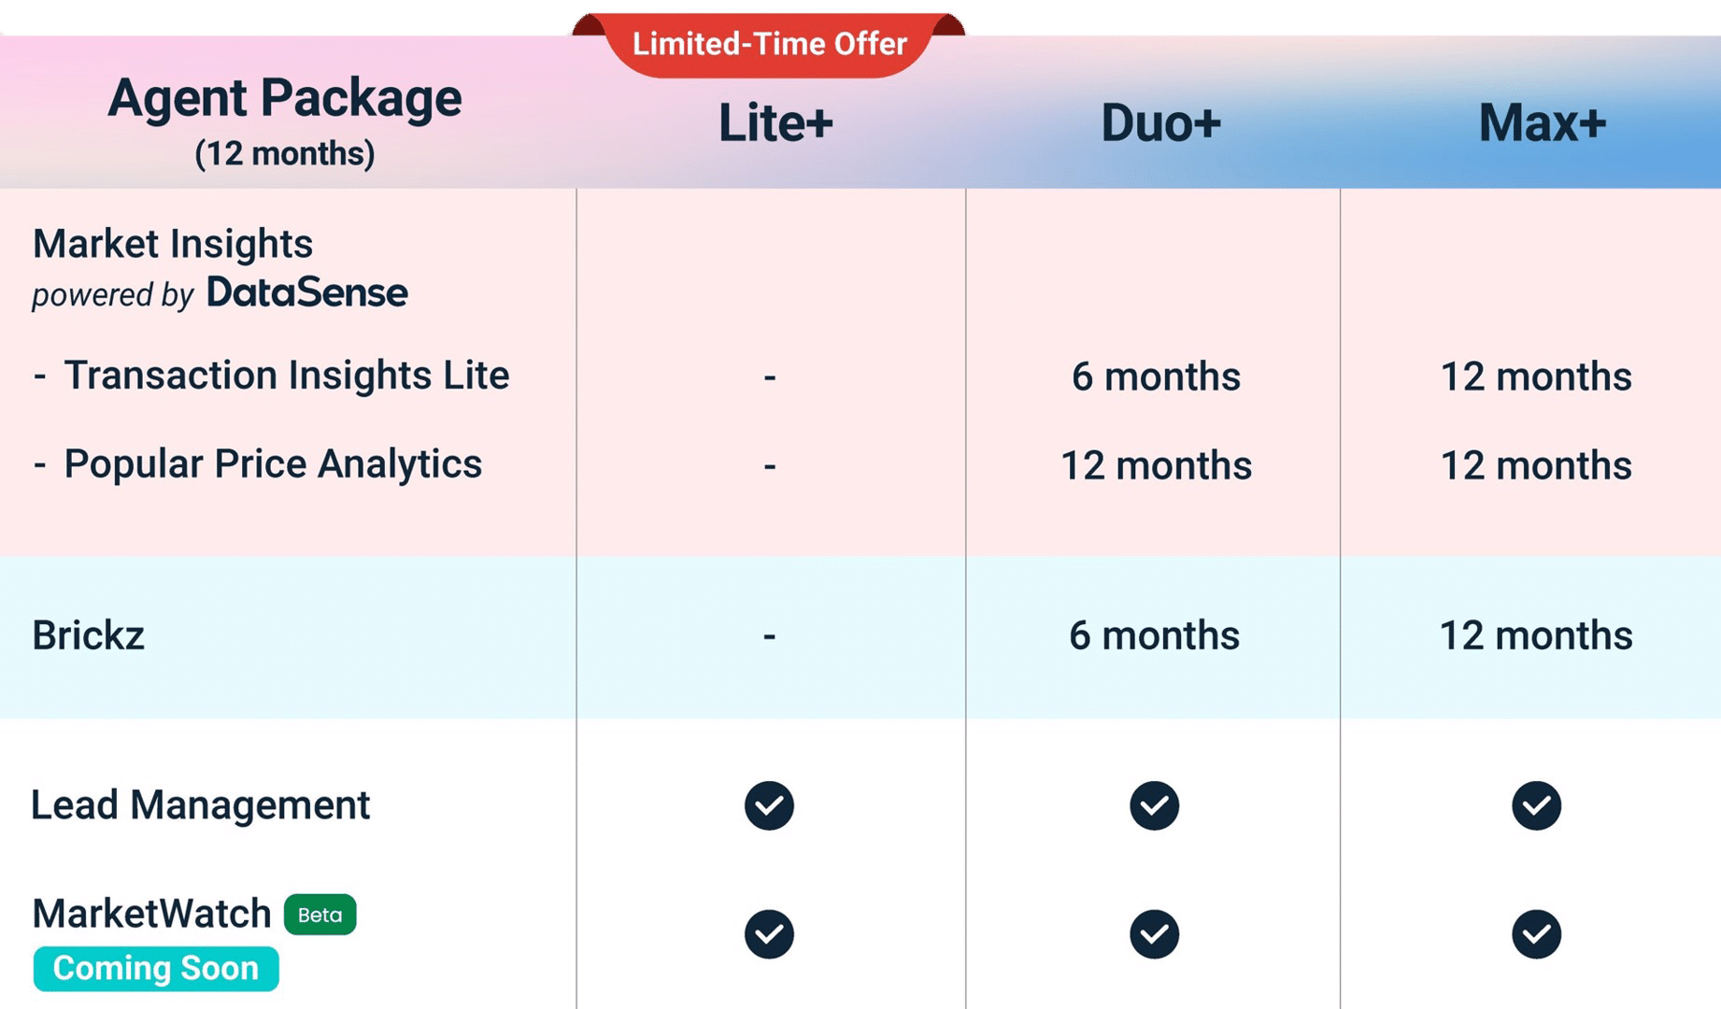Image resolution: width=1721 pixels, height=1009 pixels.
Task: Click the Lite+ Lead Management checkmark icon
Action: tap(769, 805)
